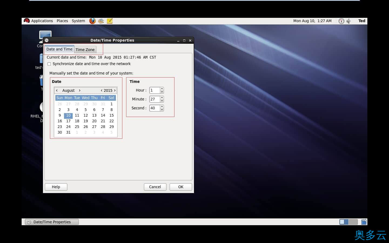Decrease the Minute value by one
This screenshot has width=389, height=243.
[x=162, y=101]
